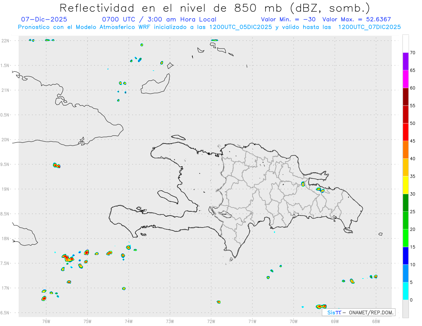
Task: Click the colorbar tick label '40'
Action: [x=413, y=159]
